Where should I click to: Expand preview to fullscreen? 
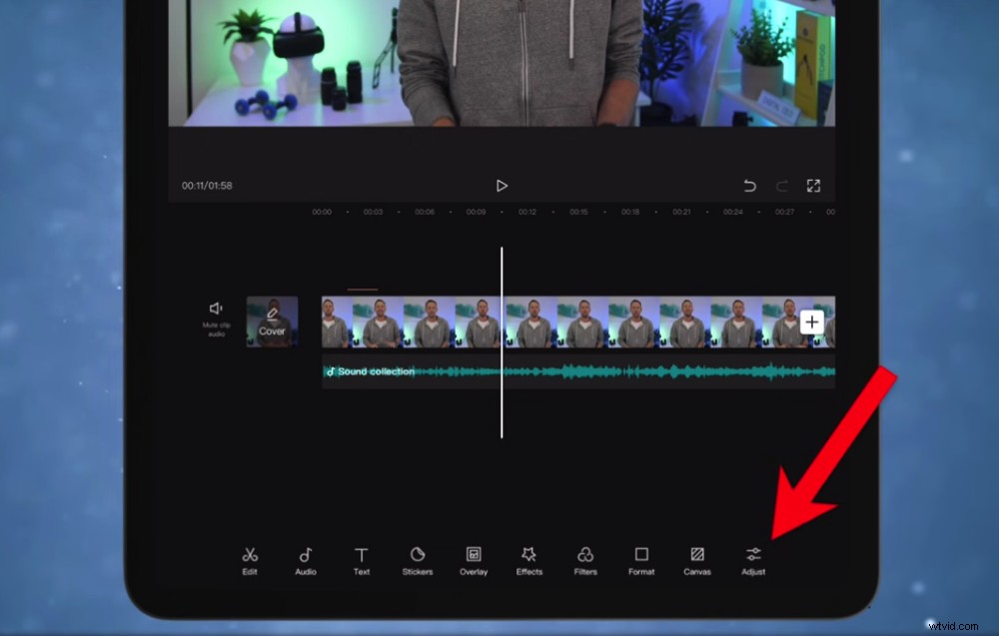[812, 185]
